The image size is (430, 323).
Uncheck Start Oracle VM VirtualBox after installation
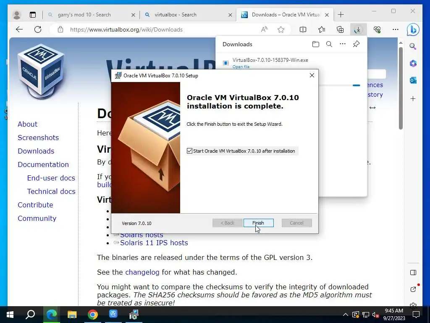[189, 151]
